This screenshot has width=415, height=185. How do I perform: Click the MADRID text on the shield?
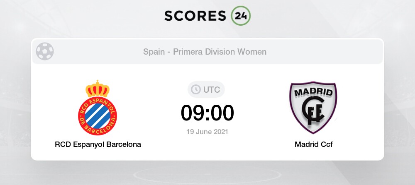[313, 93]
